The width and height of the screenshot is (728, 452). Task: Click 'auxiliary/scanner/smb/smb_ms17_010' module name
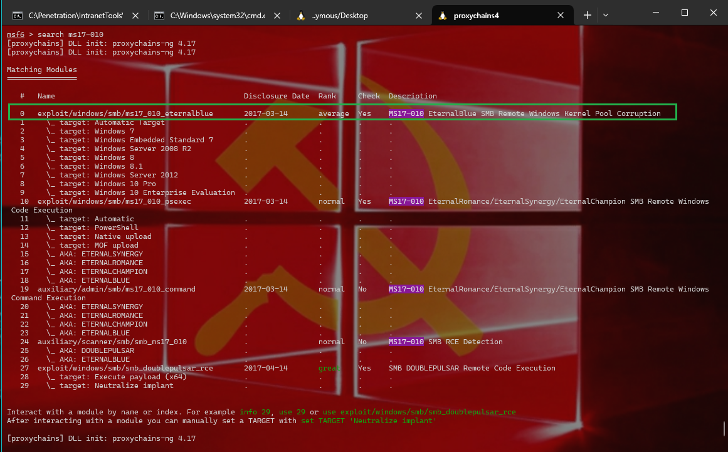coord(112,342)
